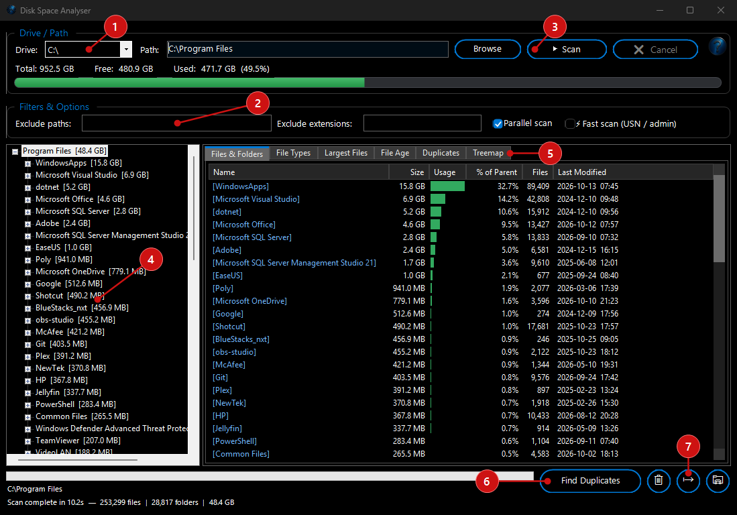
Task: Expand the Adobe tree node
Action: pyautogui.click(x=27, y=224)
